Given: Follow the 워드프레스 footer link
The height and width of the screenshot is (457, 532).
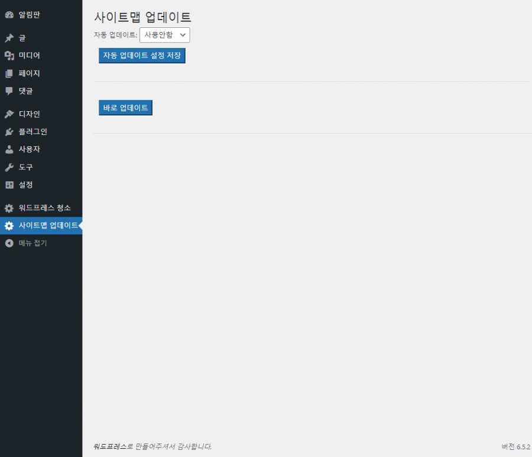Looking at the screenshot, I should point(110,446).
